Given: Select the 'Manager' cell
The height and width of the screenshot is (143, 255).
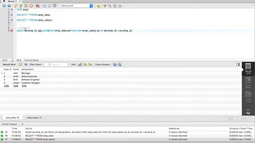Looking at the screenshot, I should 26,73.
